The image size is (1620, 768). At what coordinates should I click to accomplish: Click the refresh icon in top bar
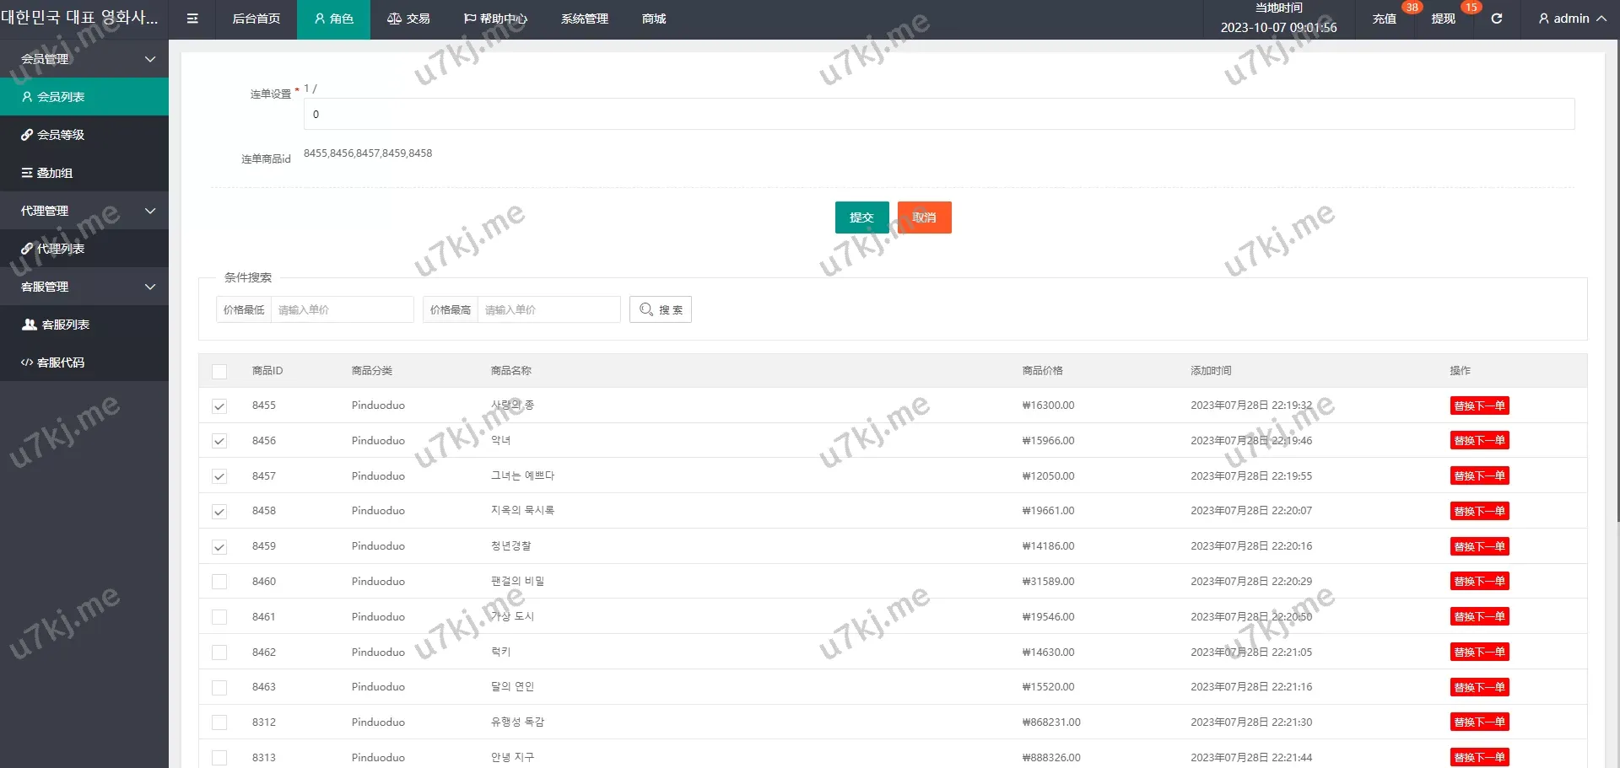(1496, 19)
